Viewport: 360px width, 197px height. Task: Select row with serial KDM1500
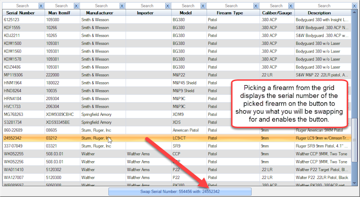click(x=177, y=44)
